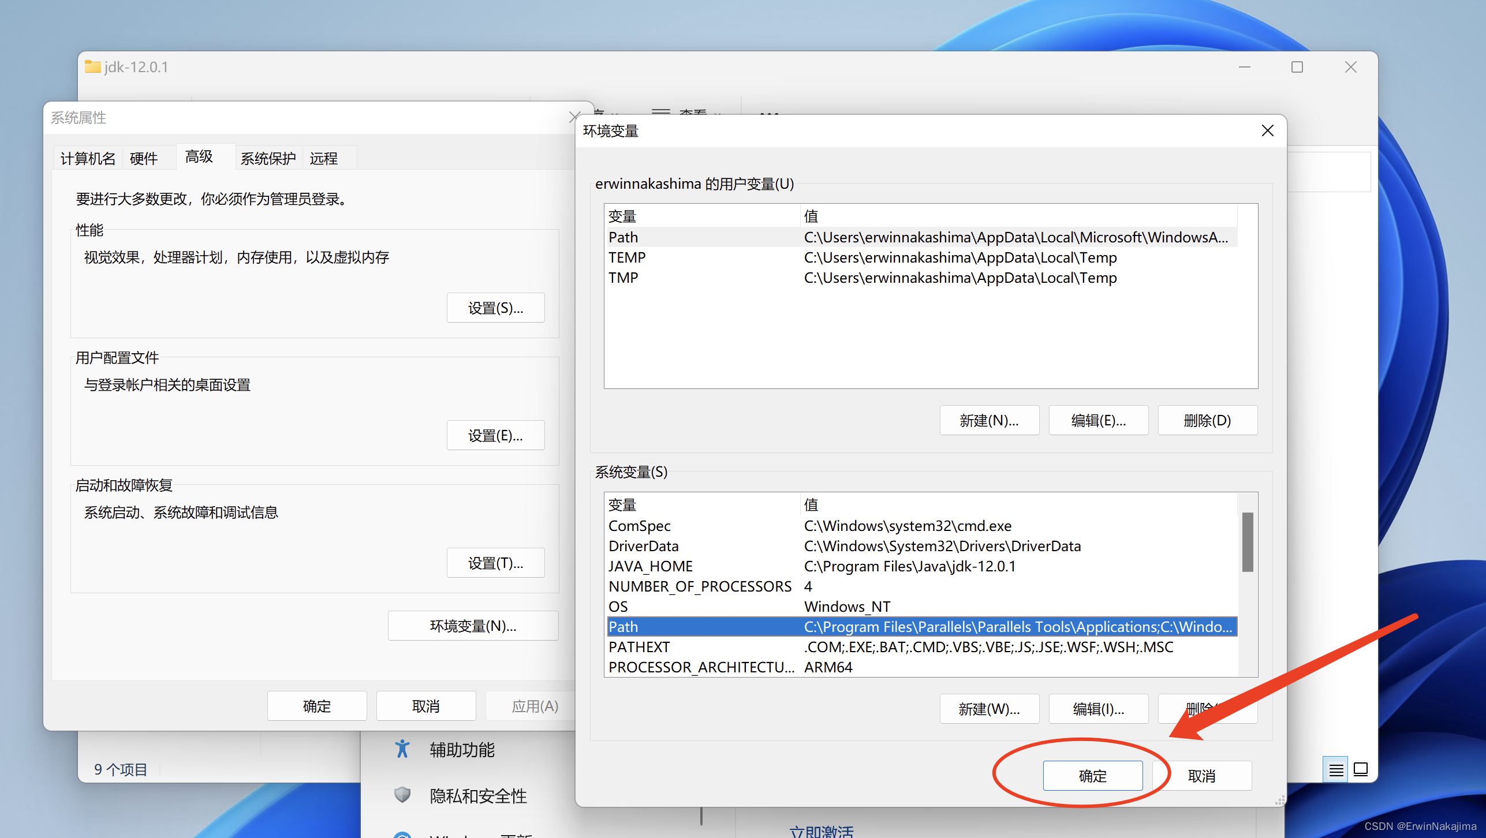This screenshot has height=838, width=1486.
Task: Open performance 设置(S)... button
Action: point(495,308)
